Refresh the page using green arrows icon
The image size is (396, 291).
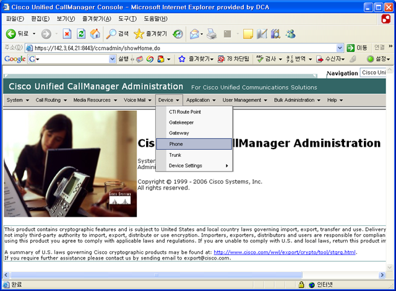(x=81, y=34)
